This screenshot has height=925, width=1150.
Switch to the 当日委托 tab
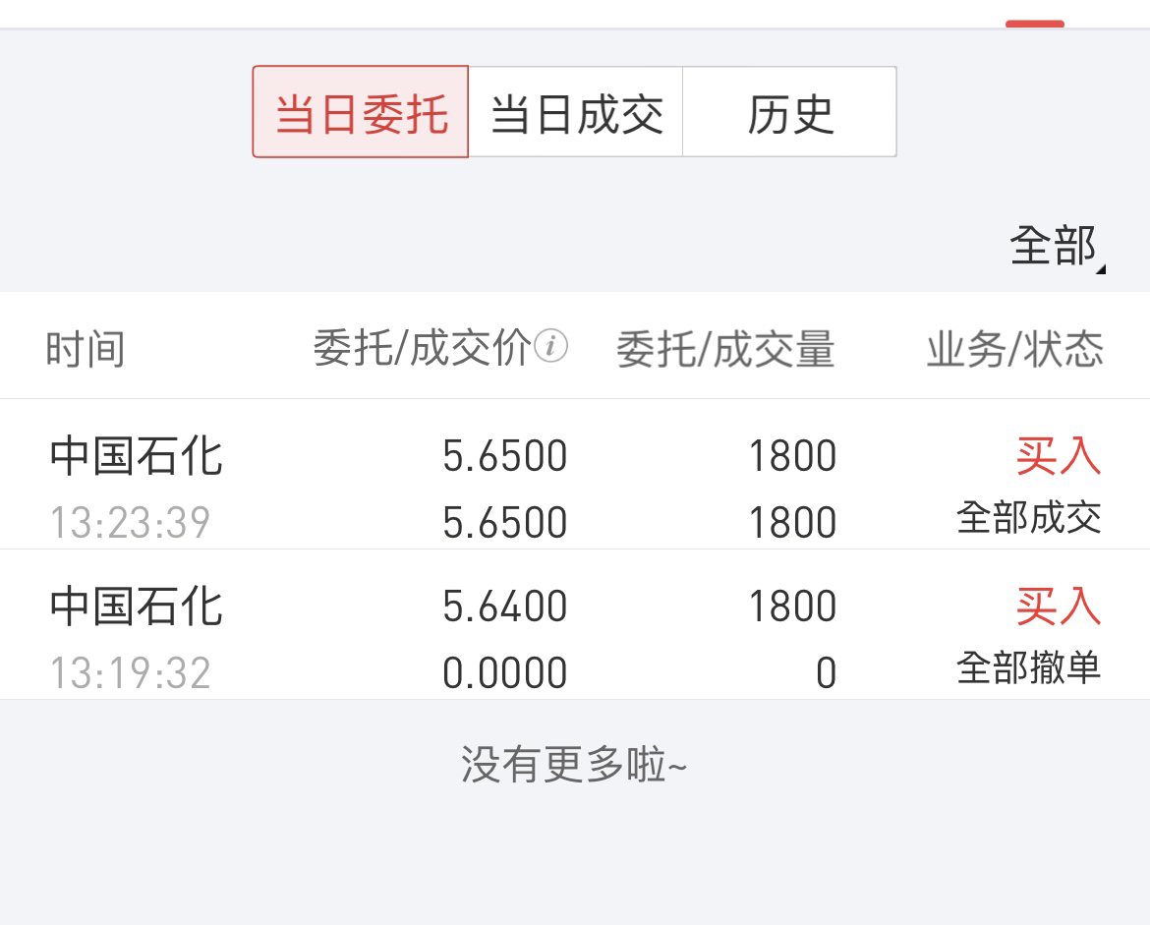coord(360,111)
